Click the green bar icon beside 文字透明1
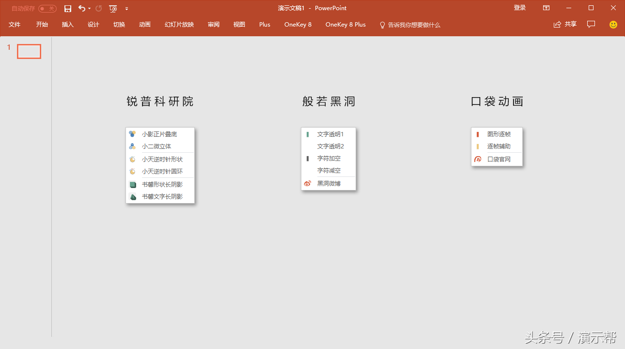The height and width of the screenshot is (349, 625). point(308,134)
